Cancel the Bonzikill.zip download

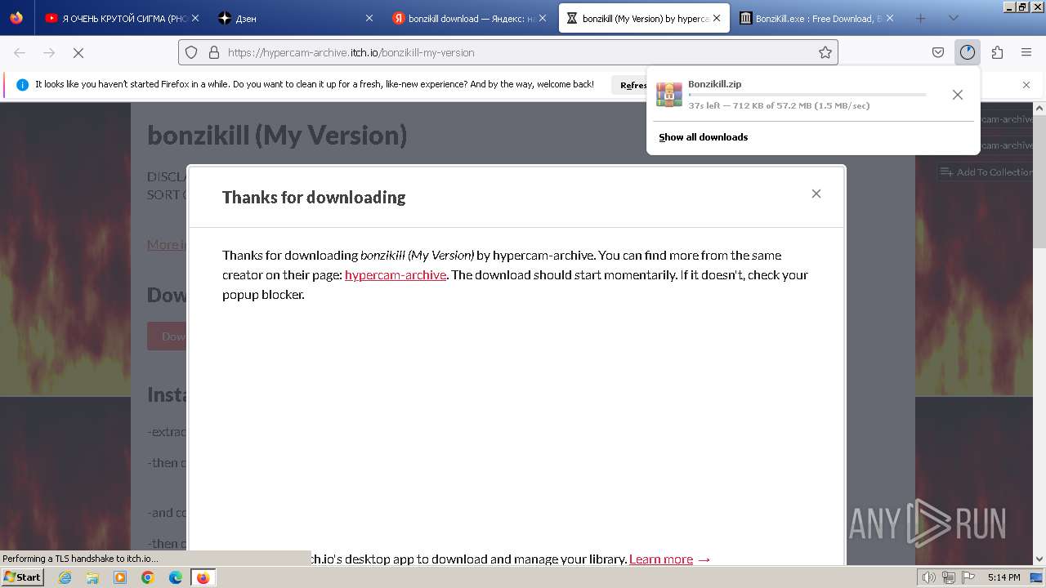click(x=958, y=95)
